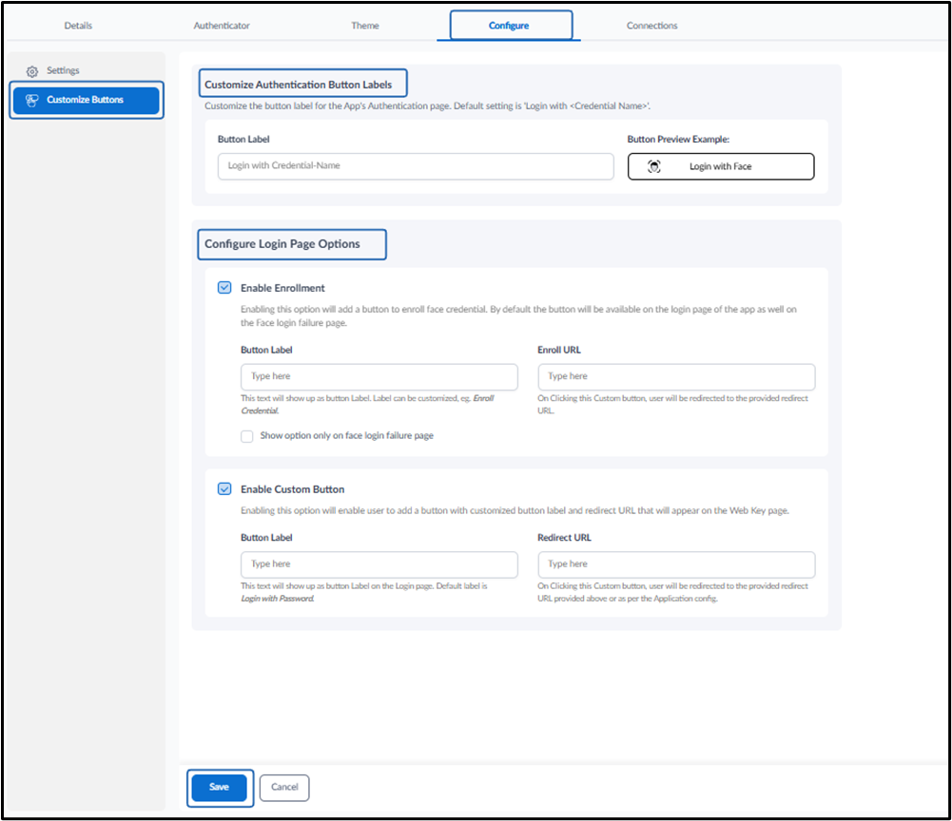The height and width of the screenshot is (821, 952).
Task: Focus the Login with Credential-Name label field
Action: (x=416, y=165)
